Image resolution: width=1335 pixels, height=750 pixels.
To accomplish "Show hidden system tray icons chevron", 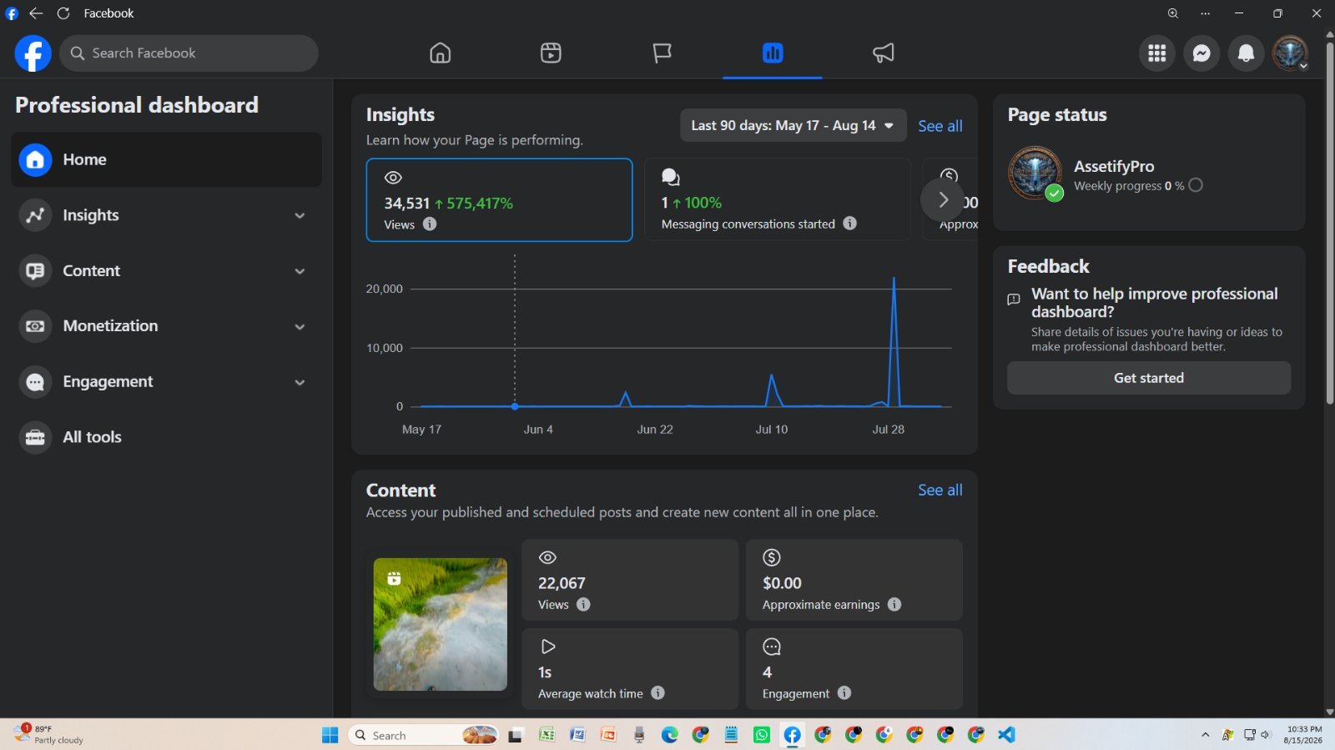I will point(1205,735).
